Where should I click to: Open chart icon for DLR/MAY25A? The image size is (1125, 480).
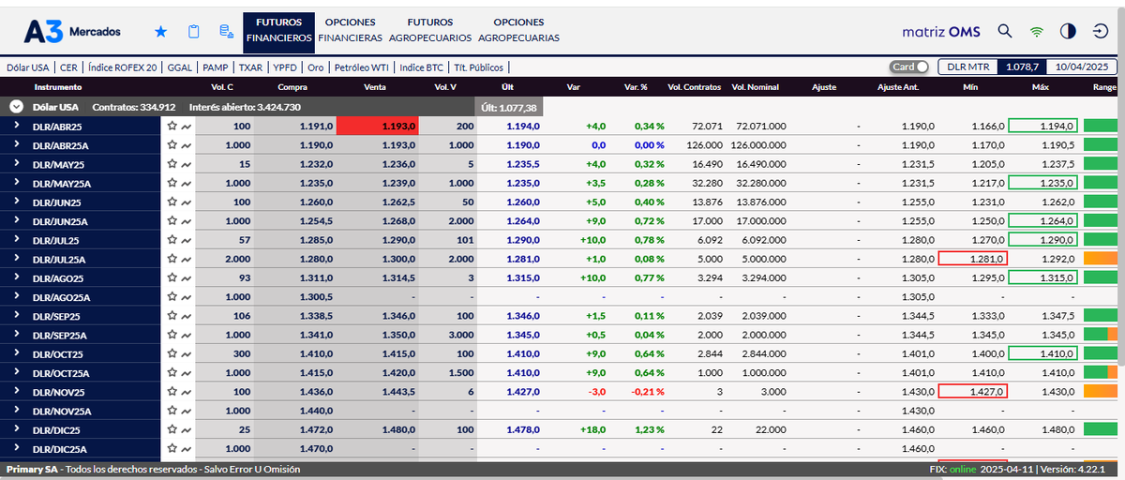(186, 183)
